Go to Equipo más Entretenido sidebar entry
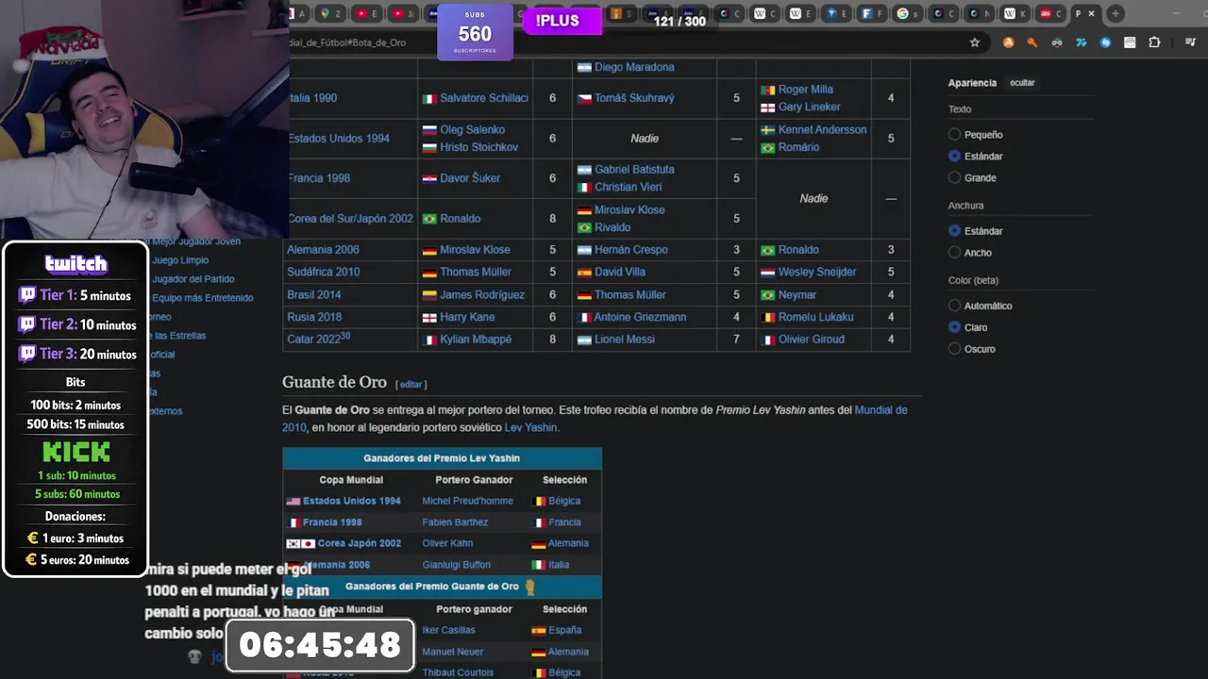Screen dimensions: 1208x679 (x=202, y=298)
